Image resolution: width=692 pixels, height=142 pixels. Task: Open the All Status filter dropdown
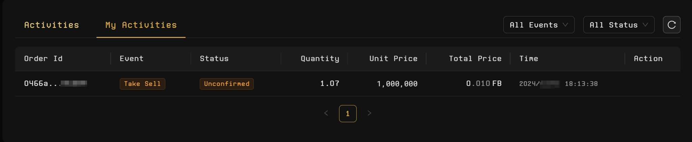[618, 25]
